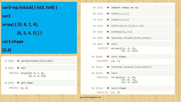Click 'sar3=np.hstack( ( lst3, lst4) )' in blue panel

[x=30, y=8]
